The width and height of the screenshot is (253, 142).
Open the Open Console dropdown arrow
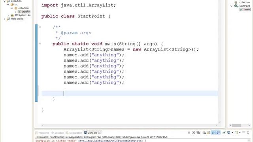240,133
